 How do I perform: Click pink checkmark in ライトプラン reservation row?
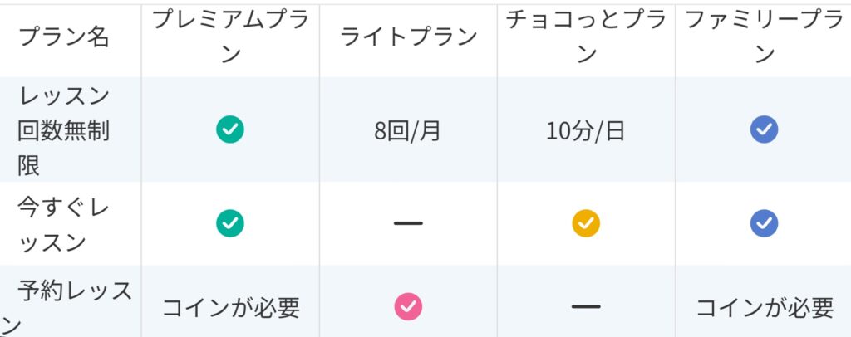(x=408, y=306)
